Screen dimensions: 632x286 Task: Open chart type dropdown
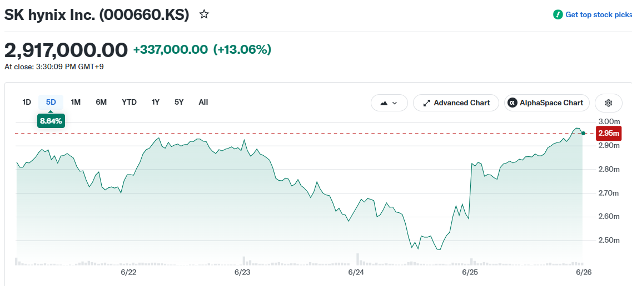389,103
